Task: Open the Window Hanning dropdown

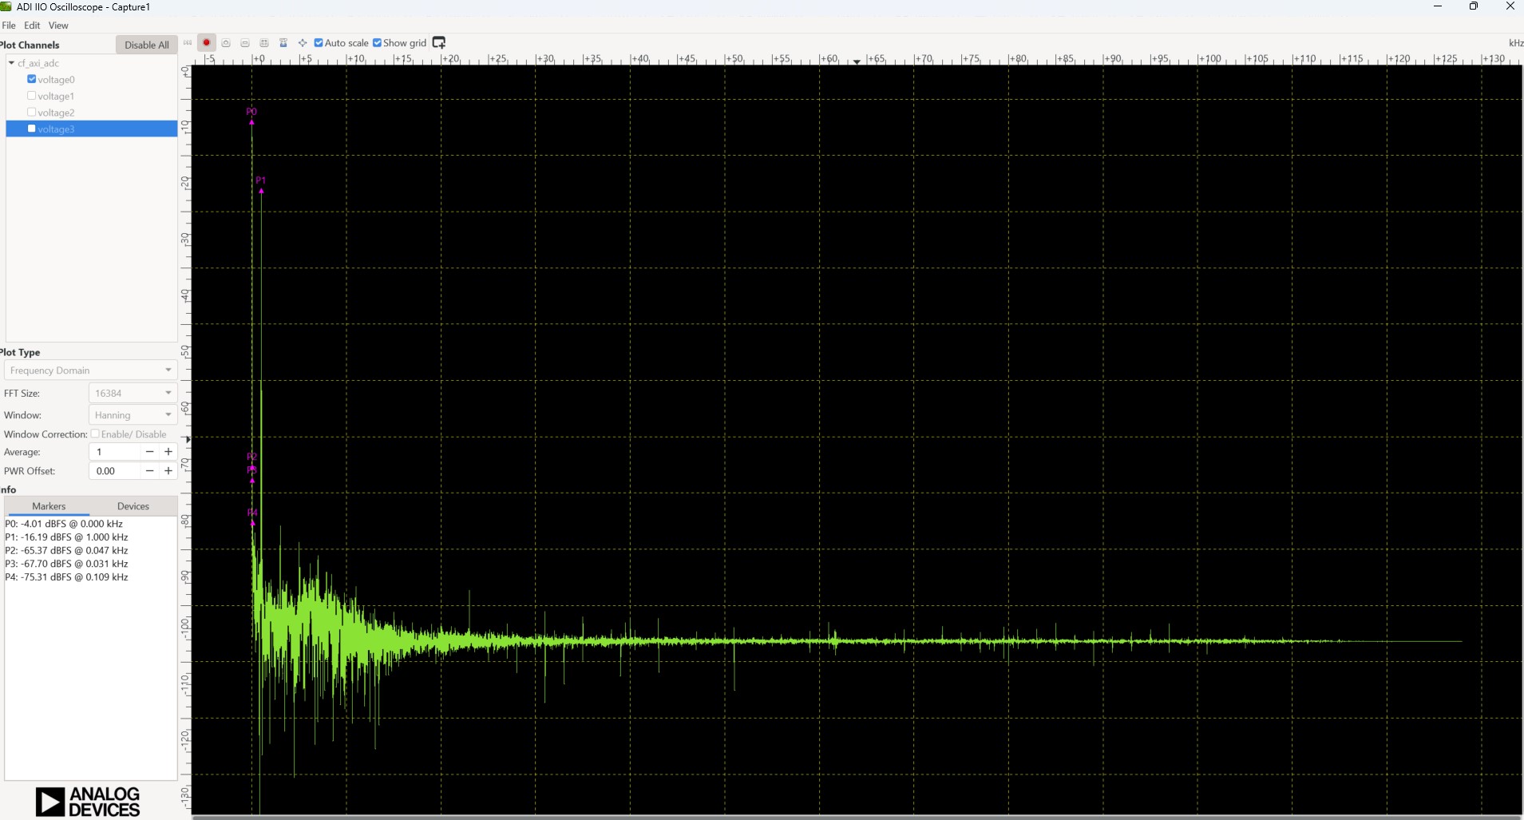Action: point(132,415)
